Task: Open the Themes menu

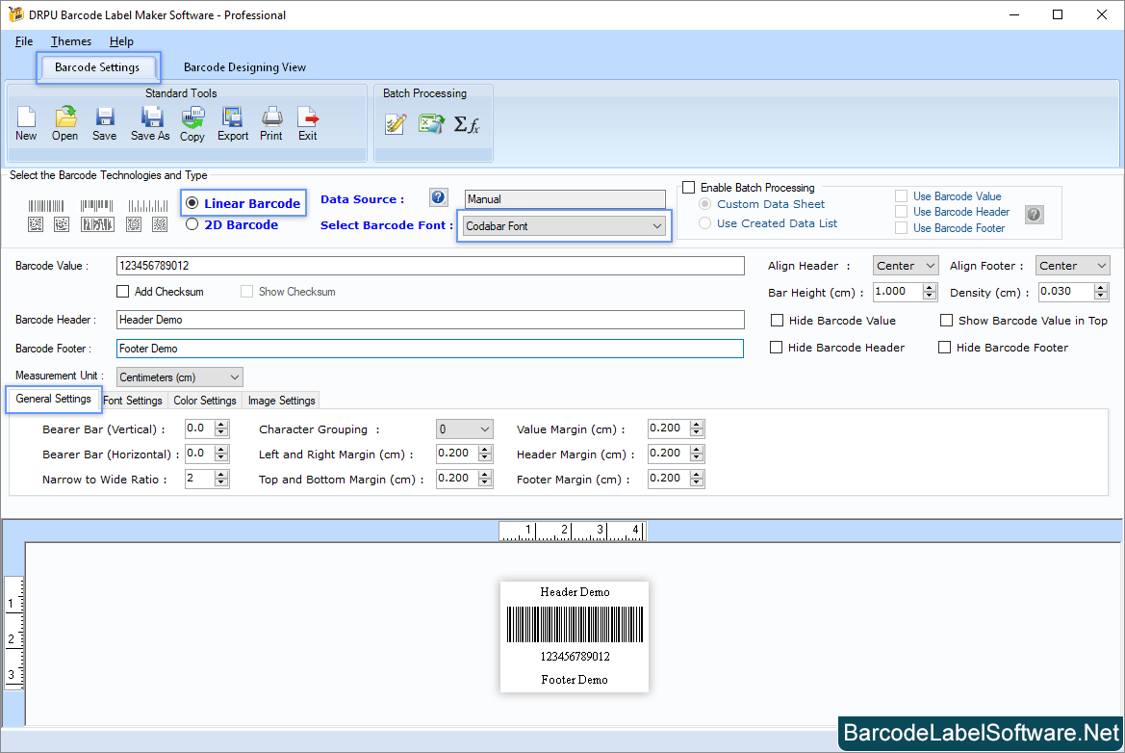Action: pyautogui.click(x=70, y=41)
